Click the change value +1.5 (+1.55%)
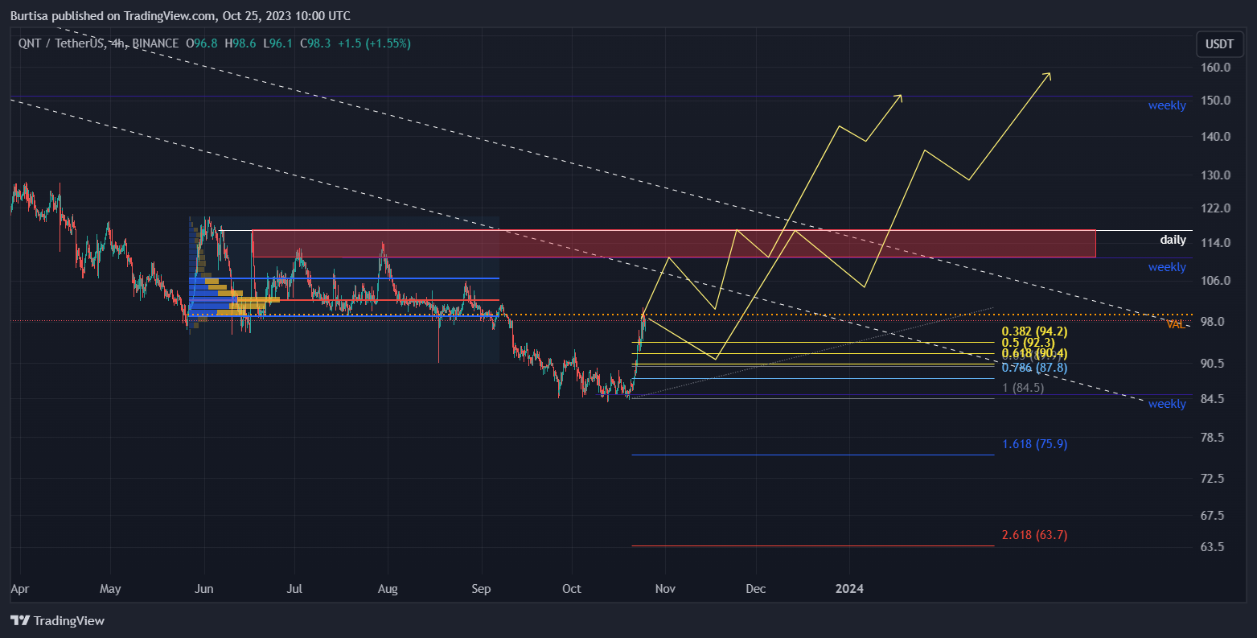1257x638 pixels. coord(374,43)
